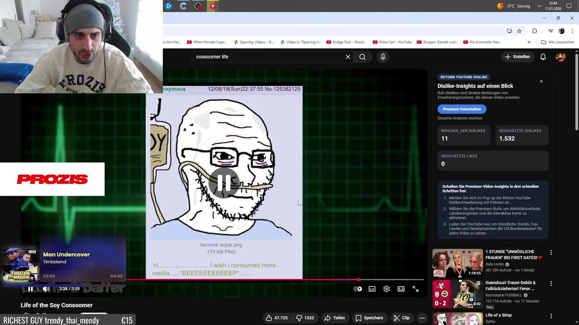Open the Mike Carf - YouTube bookmark

coord(392,42)
